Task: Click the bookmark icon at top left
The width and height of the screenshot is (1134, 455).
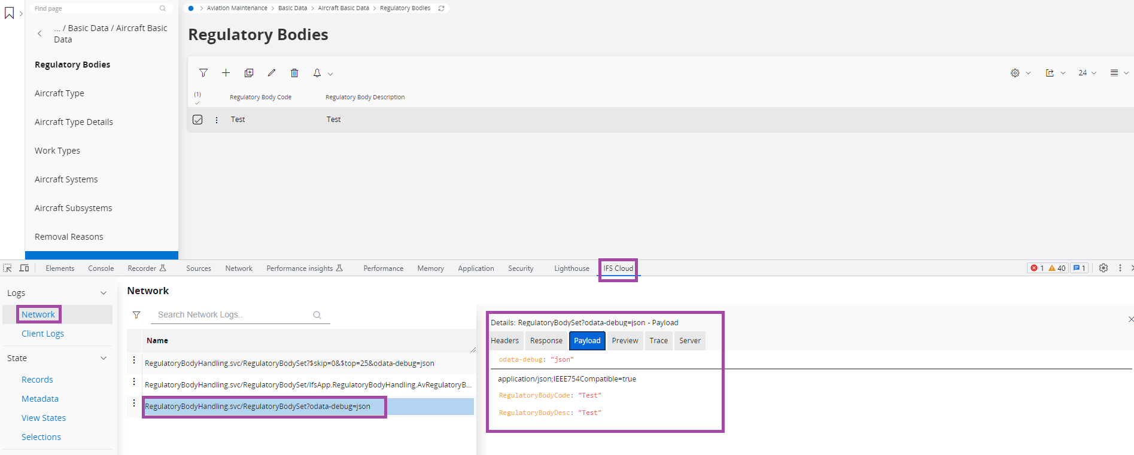Action: [10, 13]
